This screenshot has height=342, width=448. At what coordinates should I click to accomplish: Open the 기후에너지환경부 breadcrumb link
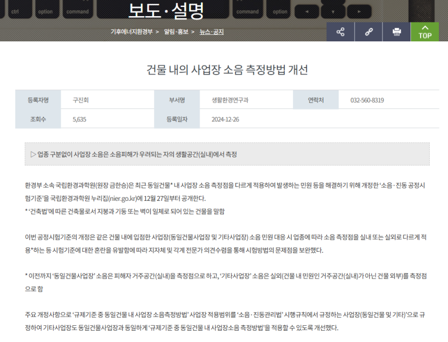[x=132, y=32]
